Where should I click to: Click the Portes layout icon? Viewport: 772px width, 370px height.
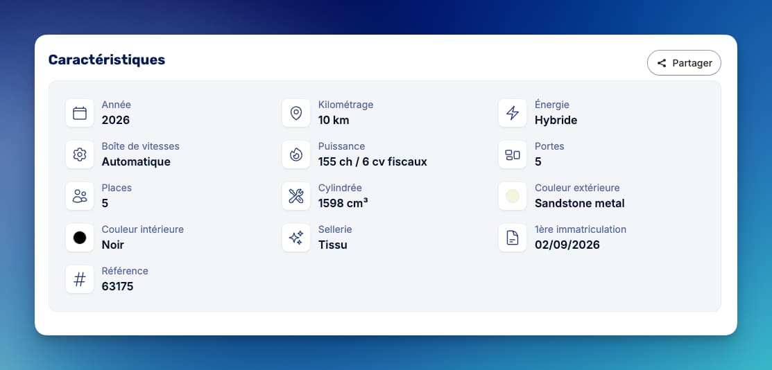tap(513, 155)
